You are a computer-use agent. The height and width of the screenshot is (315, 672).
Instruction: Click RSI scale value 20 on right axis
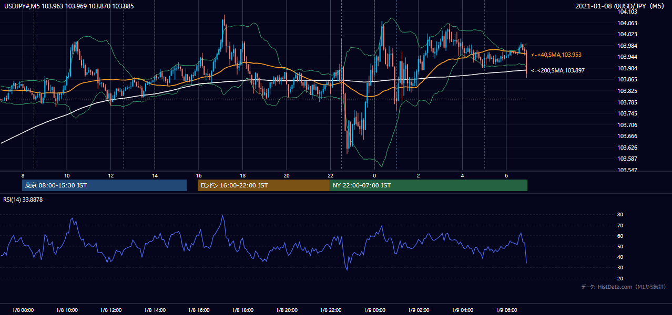coord(620,278)
